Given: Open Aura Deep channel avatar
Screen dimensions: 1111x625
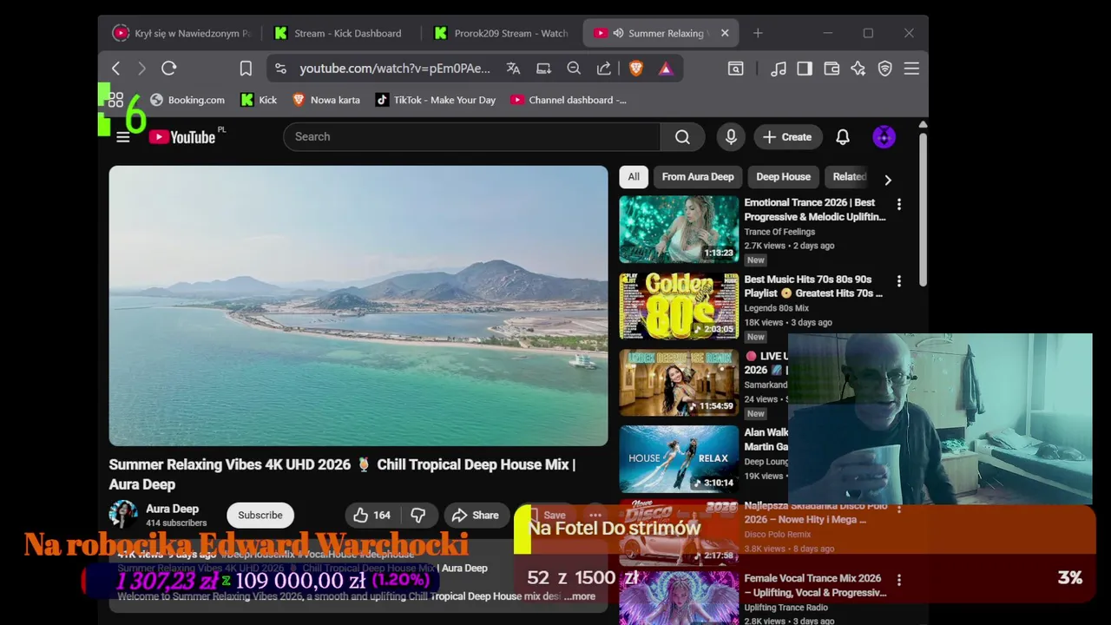Looking at the screenshot, I should tap(123, 515).
